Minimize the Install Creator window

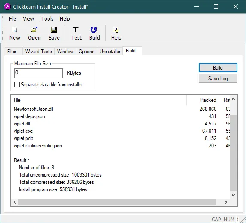click(197, 6)
